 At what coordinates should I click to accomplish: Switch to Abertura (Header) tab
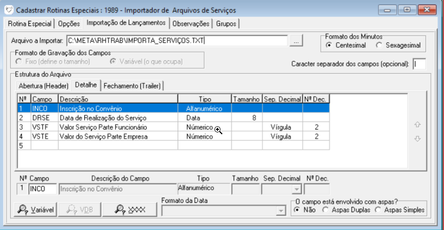point(43,86)
